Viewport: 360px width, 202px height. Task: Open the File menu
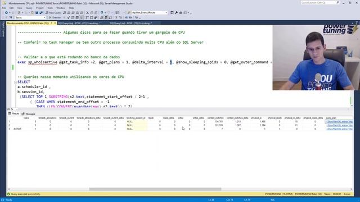point(4,8)
